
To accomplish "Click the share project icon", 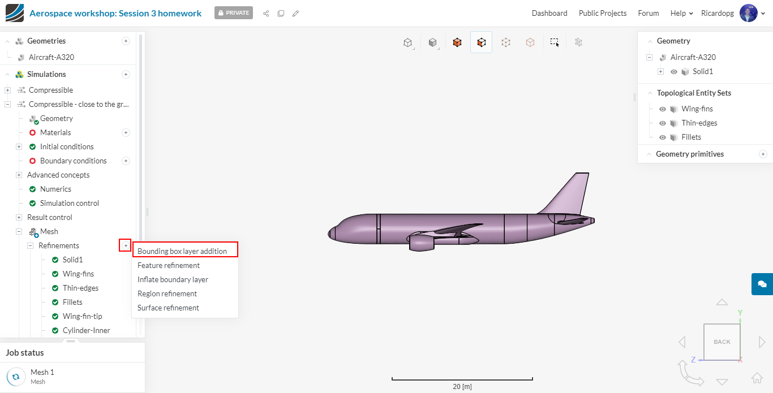I will point(266,13).
